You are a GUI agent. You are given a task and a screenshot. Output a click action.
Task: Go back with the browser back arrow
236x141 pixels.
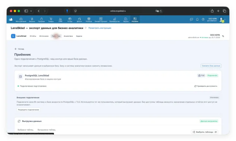(39, 11)
